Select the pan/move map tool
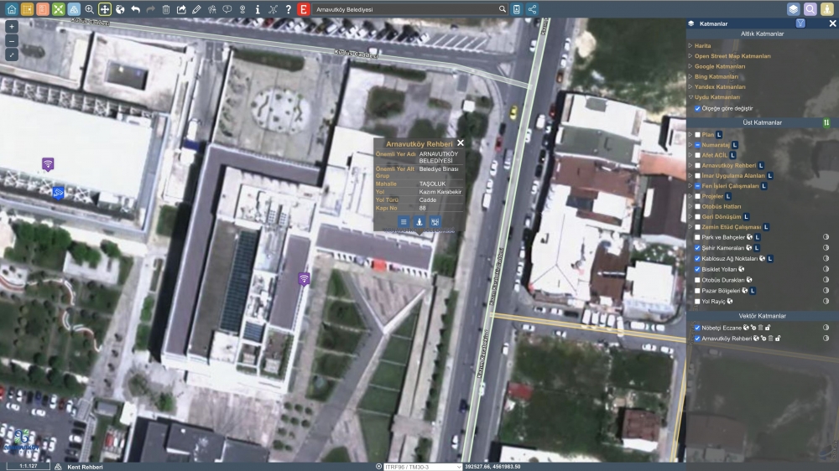839x471 pixels. [105, 9]
